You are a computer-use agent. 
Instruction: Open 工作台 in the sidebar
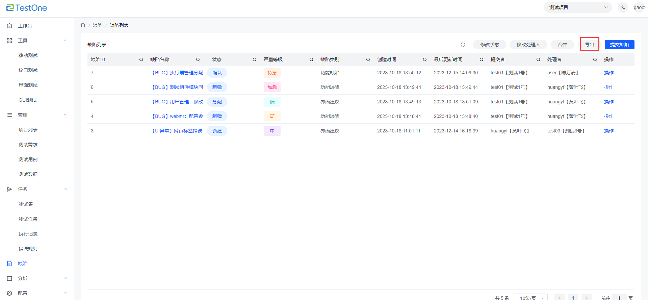point(25,26)
